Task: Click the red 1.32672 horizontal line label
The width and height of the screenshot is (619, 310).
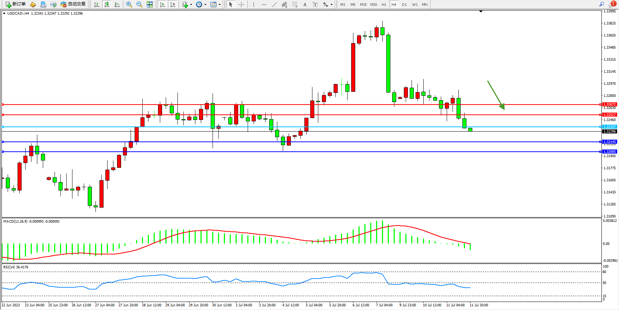Action: click(609, 105)
